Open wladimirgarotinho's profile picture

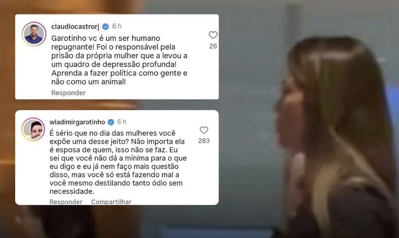(33, 129)
